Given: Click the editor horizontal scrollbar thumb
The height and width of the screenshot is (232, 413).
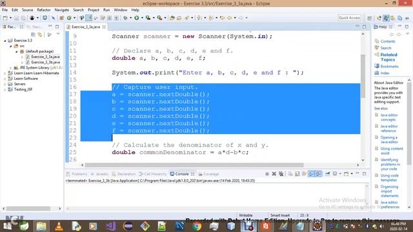Looking at the screenshot, I should pyautogui.click(x=194, y=165).
